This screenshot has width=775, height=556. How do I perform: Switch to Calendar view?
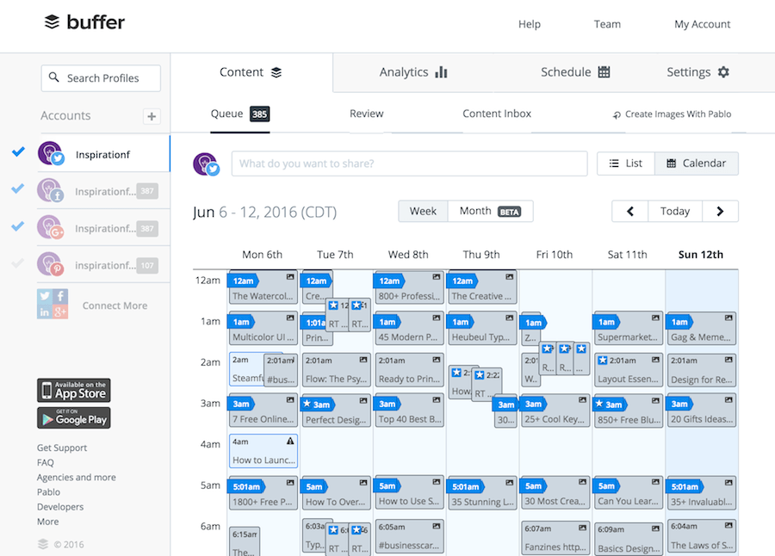[x=697, y=164]
